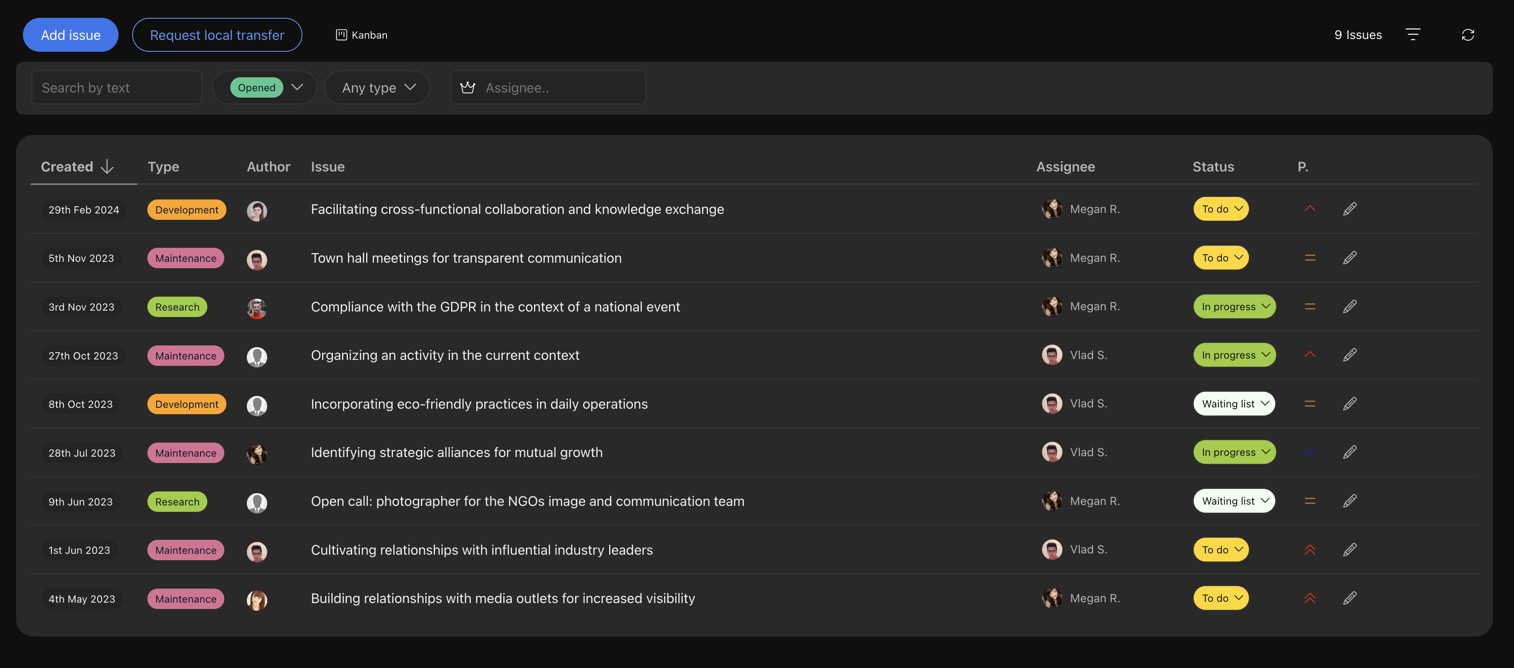The width and height of the screenshot is (1514, 668).
Task: Open the filter lines icon
Action: point(1412,35)
